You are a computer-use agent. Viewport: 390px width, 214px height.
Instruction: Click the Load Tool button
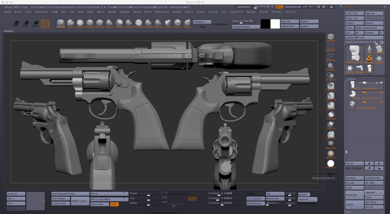pos(355,13)
